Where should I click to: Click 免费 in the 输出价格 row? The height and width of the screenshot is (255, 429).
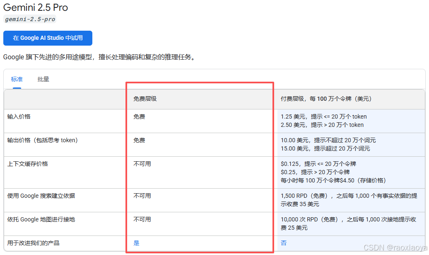point(139,140)
